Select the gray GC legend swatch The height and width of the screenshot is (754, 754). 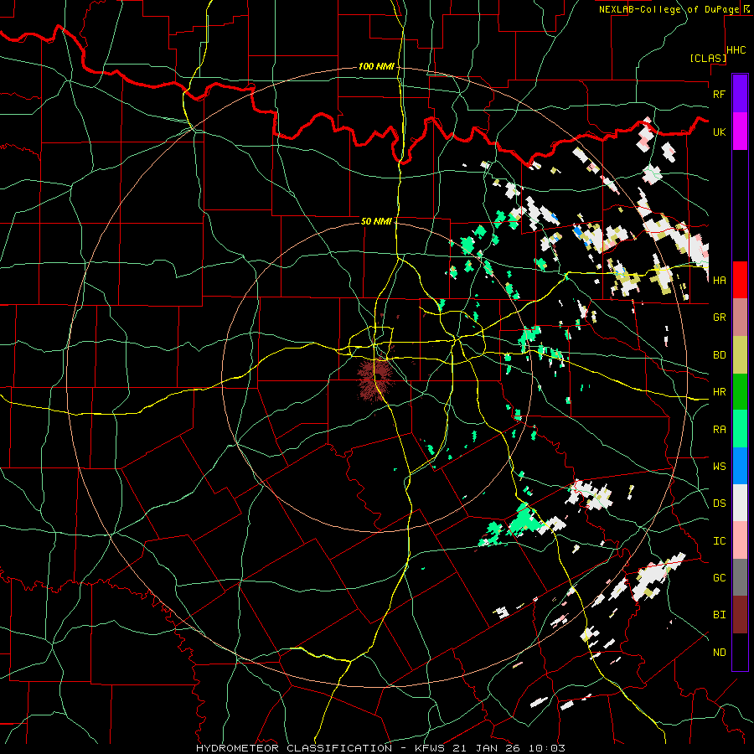click(740, 577)
